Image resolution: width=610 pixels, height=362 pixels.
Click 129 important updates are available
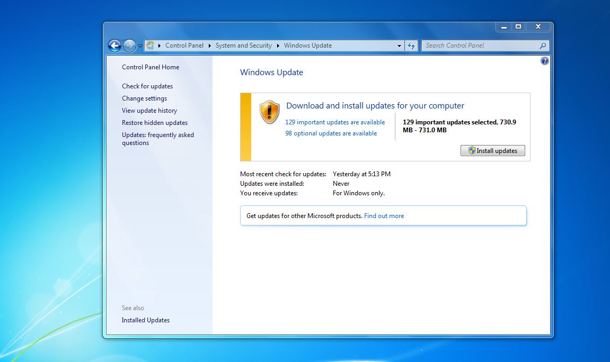(335, 122)
